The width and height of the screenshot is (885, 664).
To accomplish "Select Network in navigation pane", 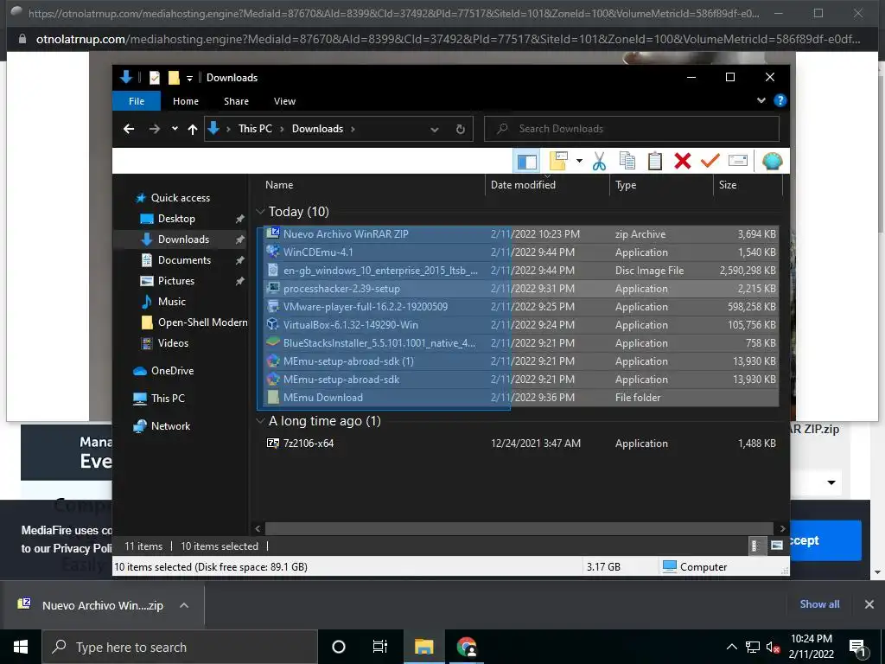I will (170, 425).
